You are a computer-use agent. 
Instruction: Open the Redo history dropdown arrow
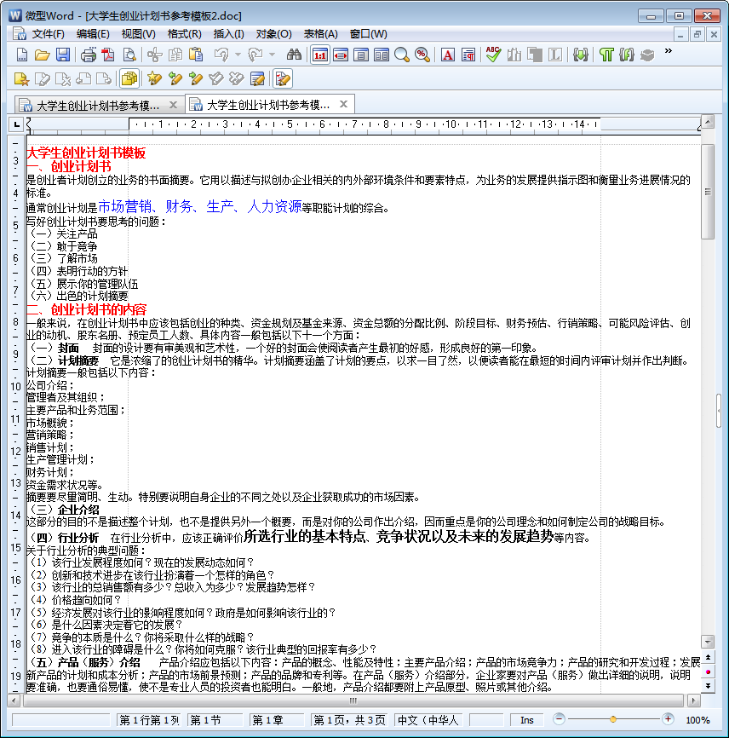point(272,55)
